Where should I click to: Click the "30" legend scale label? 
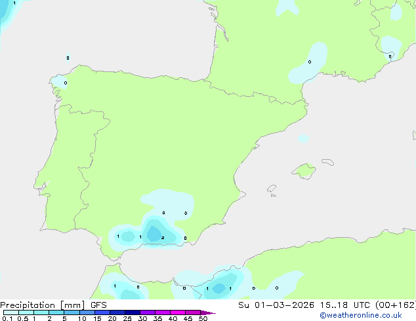tap(142, 318)
